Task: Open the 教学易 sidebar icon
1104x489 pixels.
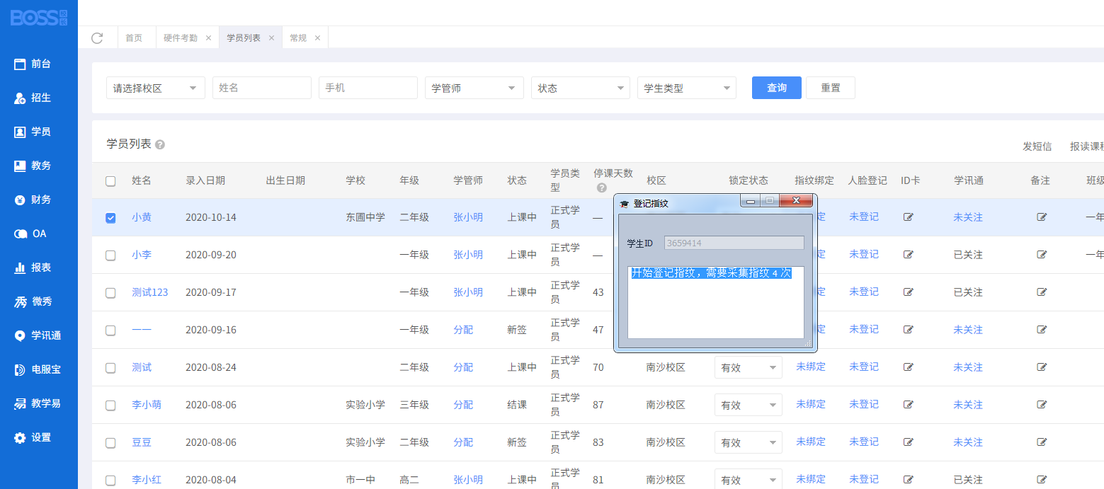Action: coord(20,403)
